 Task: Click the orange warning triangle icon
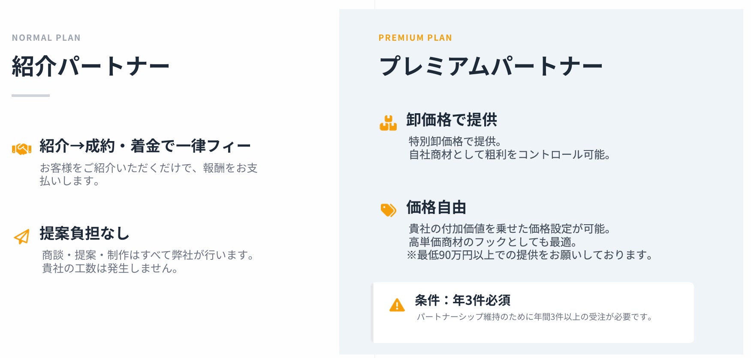397,305
